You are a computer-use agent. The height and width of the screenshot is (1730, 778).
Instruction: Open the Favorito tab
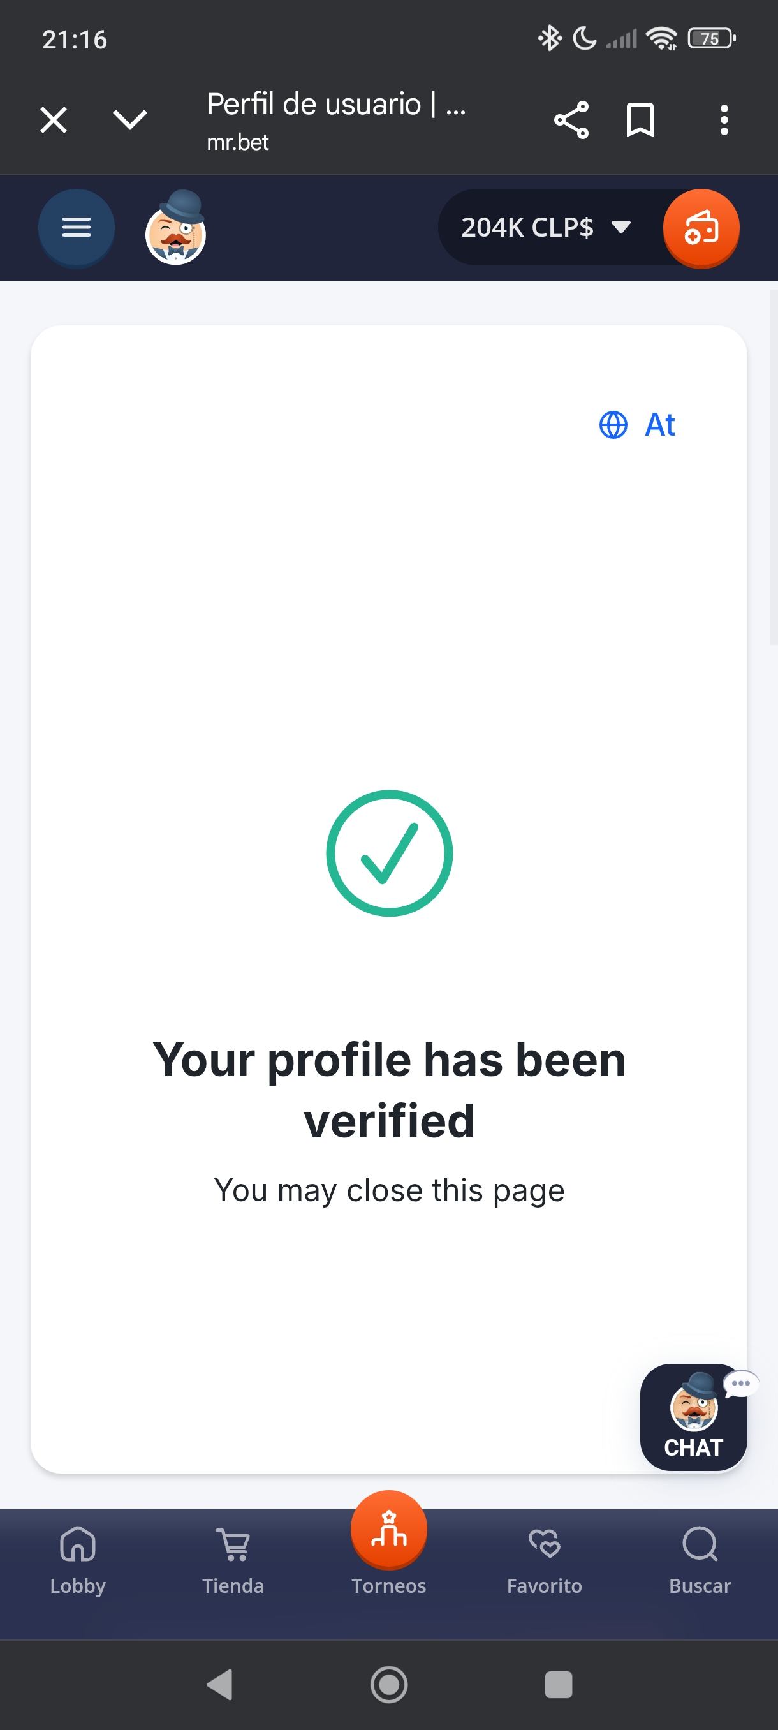pos(545,1561)
